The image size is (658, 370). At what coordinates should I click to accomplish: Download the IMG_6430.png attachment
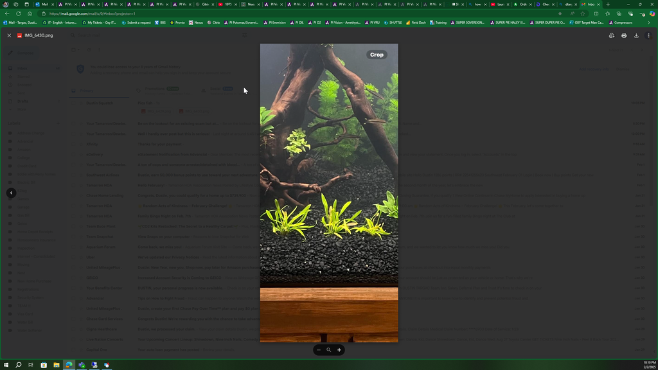(636, 36)
